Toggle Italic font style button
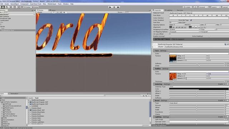This screenshot has width=229, height=129. [x=181, y=15]
